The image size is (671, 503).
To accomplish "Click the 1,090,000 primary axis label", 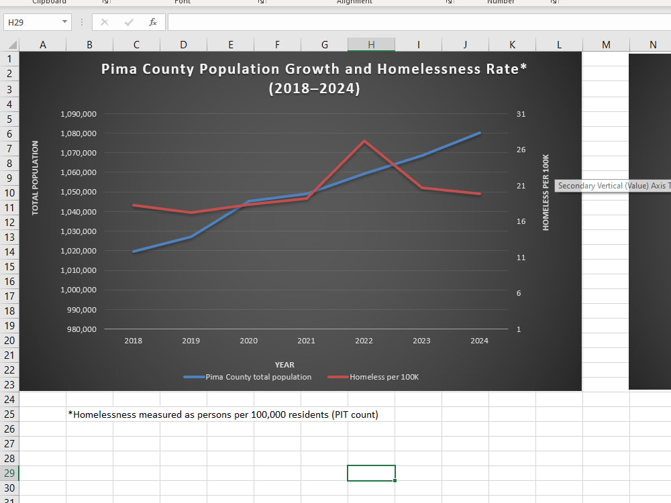I will [x=79, y=114].
